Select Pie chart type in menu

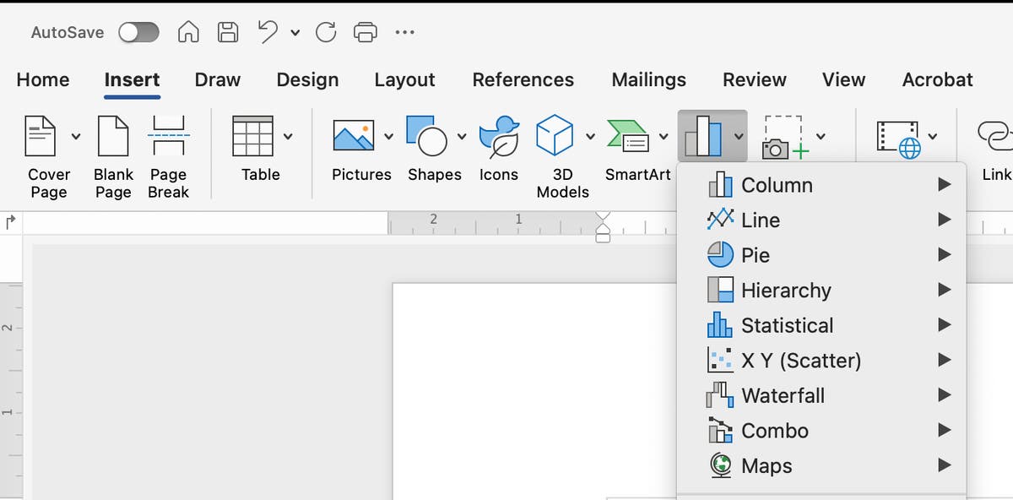pos(821,255)
